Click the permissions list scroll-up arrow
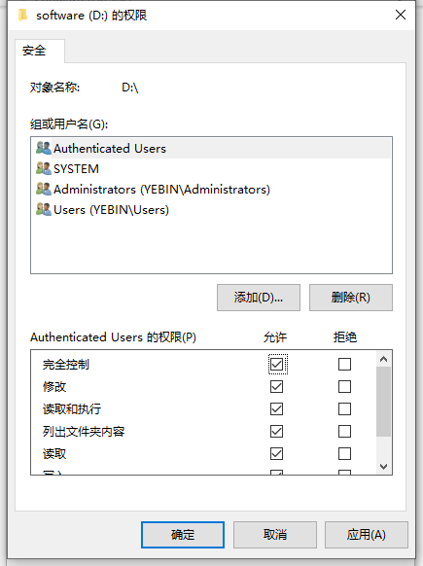Screen dimensions: 423x566 tap(383, 359)
